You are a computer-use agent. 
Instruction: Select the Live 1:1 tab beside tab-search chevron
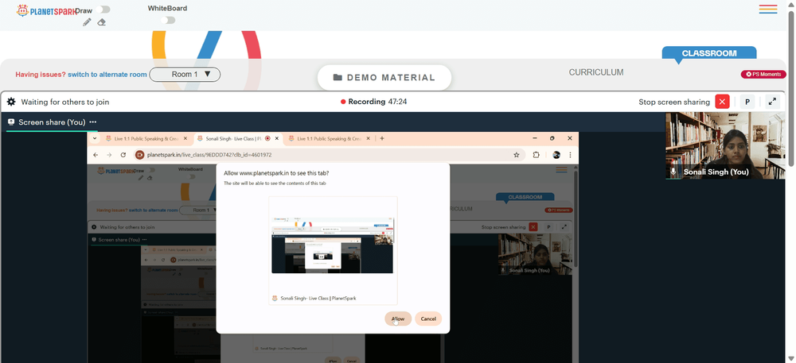146,138
